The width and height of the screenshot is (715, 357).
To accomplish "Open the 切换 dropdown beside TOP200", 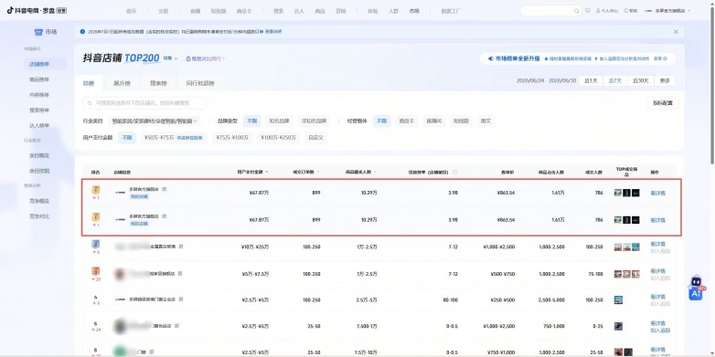I will click(171, 58).
